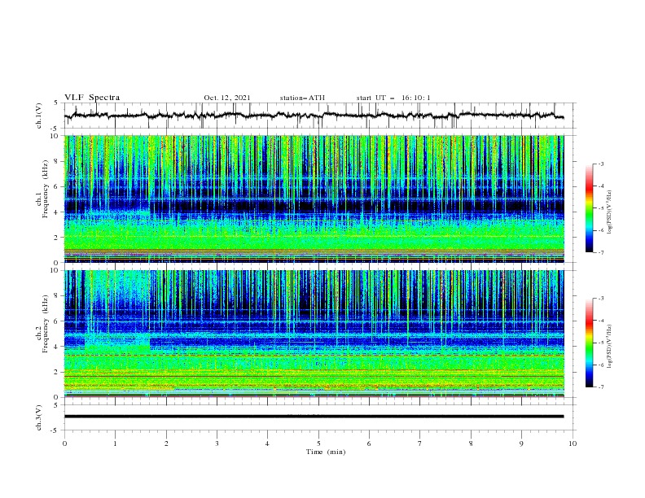Image resolution: width=645 pixels, height=498 pixels.
Task: Click the "-3" tick on upper color bar
Action: point(600,164)
